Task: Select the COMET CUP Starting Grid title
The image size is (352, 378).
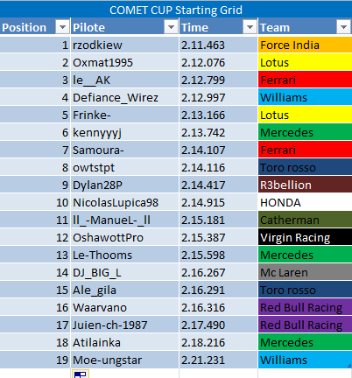Action: (x=176, y=10)
